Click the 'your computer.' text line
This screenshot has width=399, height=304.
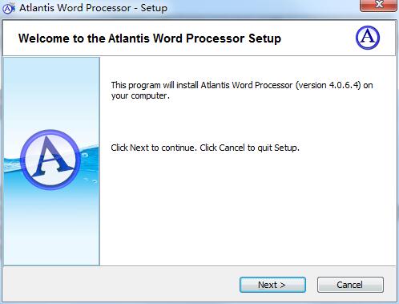(x=140, y=95)
